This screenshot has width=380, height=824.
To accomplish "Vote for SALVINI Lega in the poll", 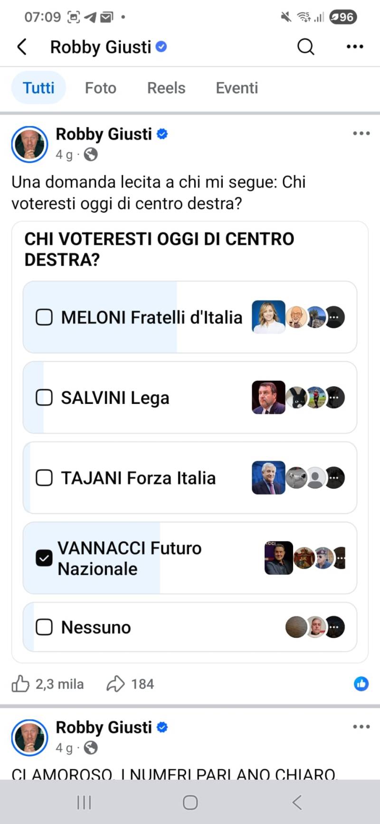I will click(x=44, y=397).
